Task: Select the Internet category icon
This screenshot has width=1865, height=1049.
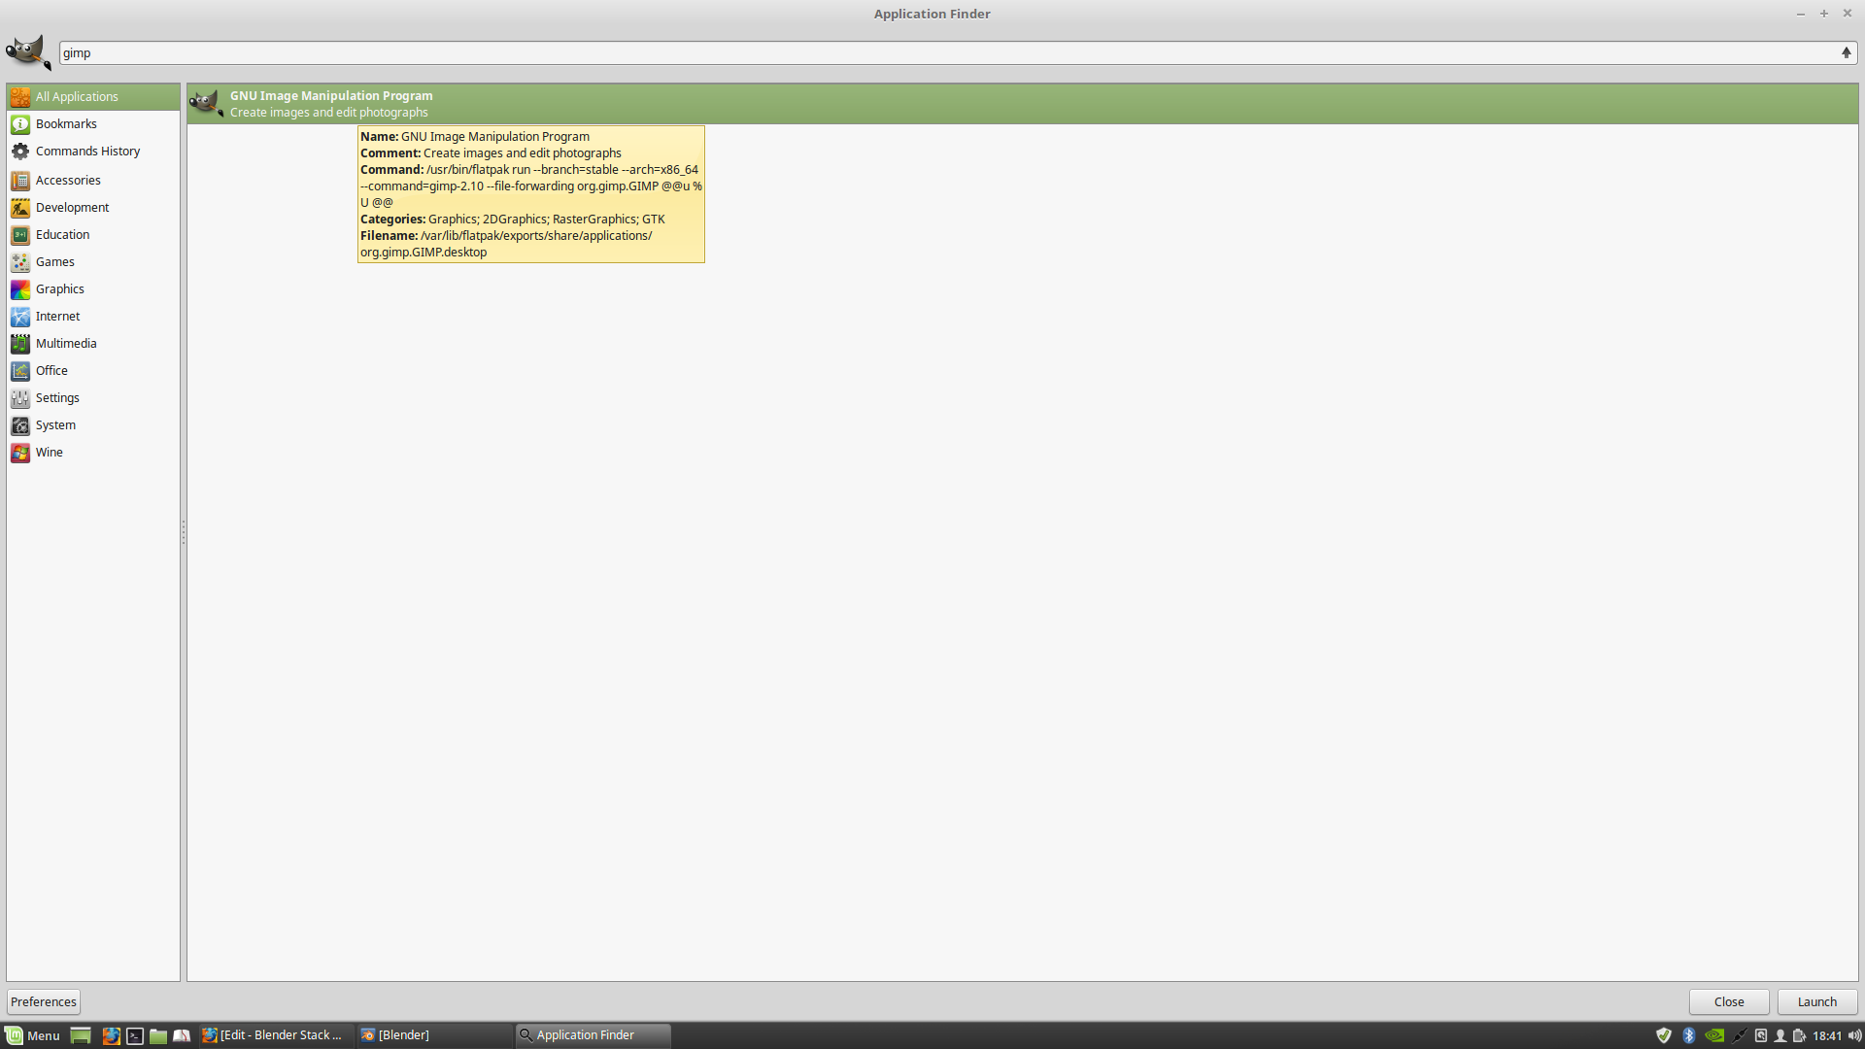Action: coord(20,315)
